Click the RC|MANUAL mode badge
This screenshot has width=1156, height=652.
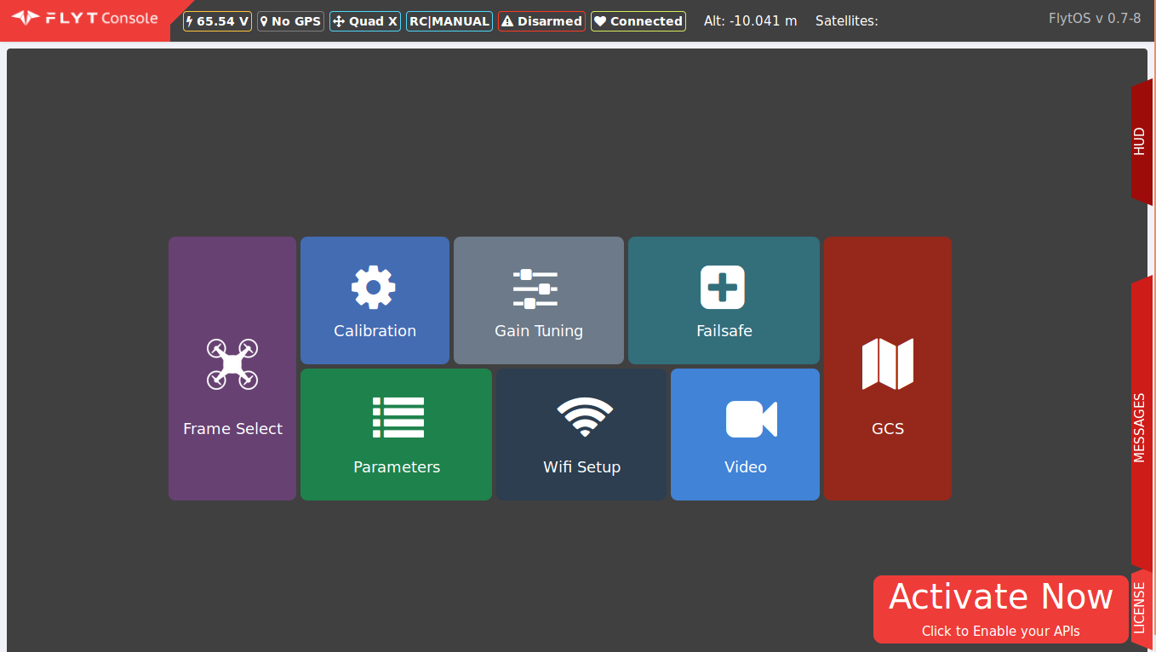pyautogui.click(x=449, y=21)
